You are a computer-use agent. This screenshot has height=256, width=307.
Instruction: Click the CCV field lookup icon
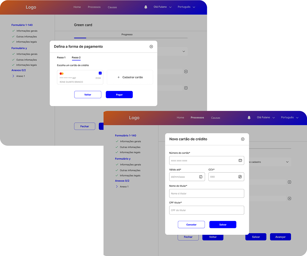pos(240,177)
